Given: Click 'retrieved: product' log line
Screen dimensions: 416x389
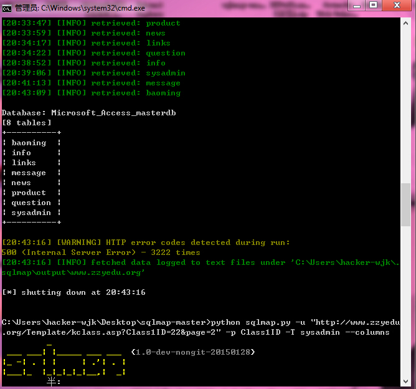Looking at the screenshot, I should point(92,23).
